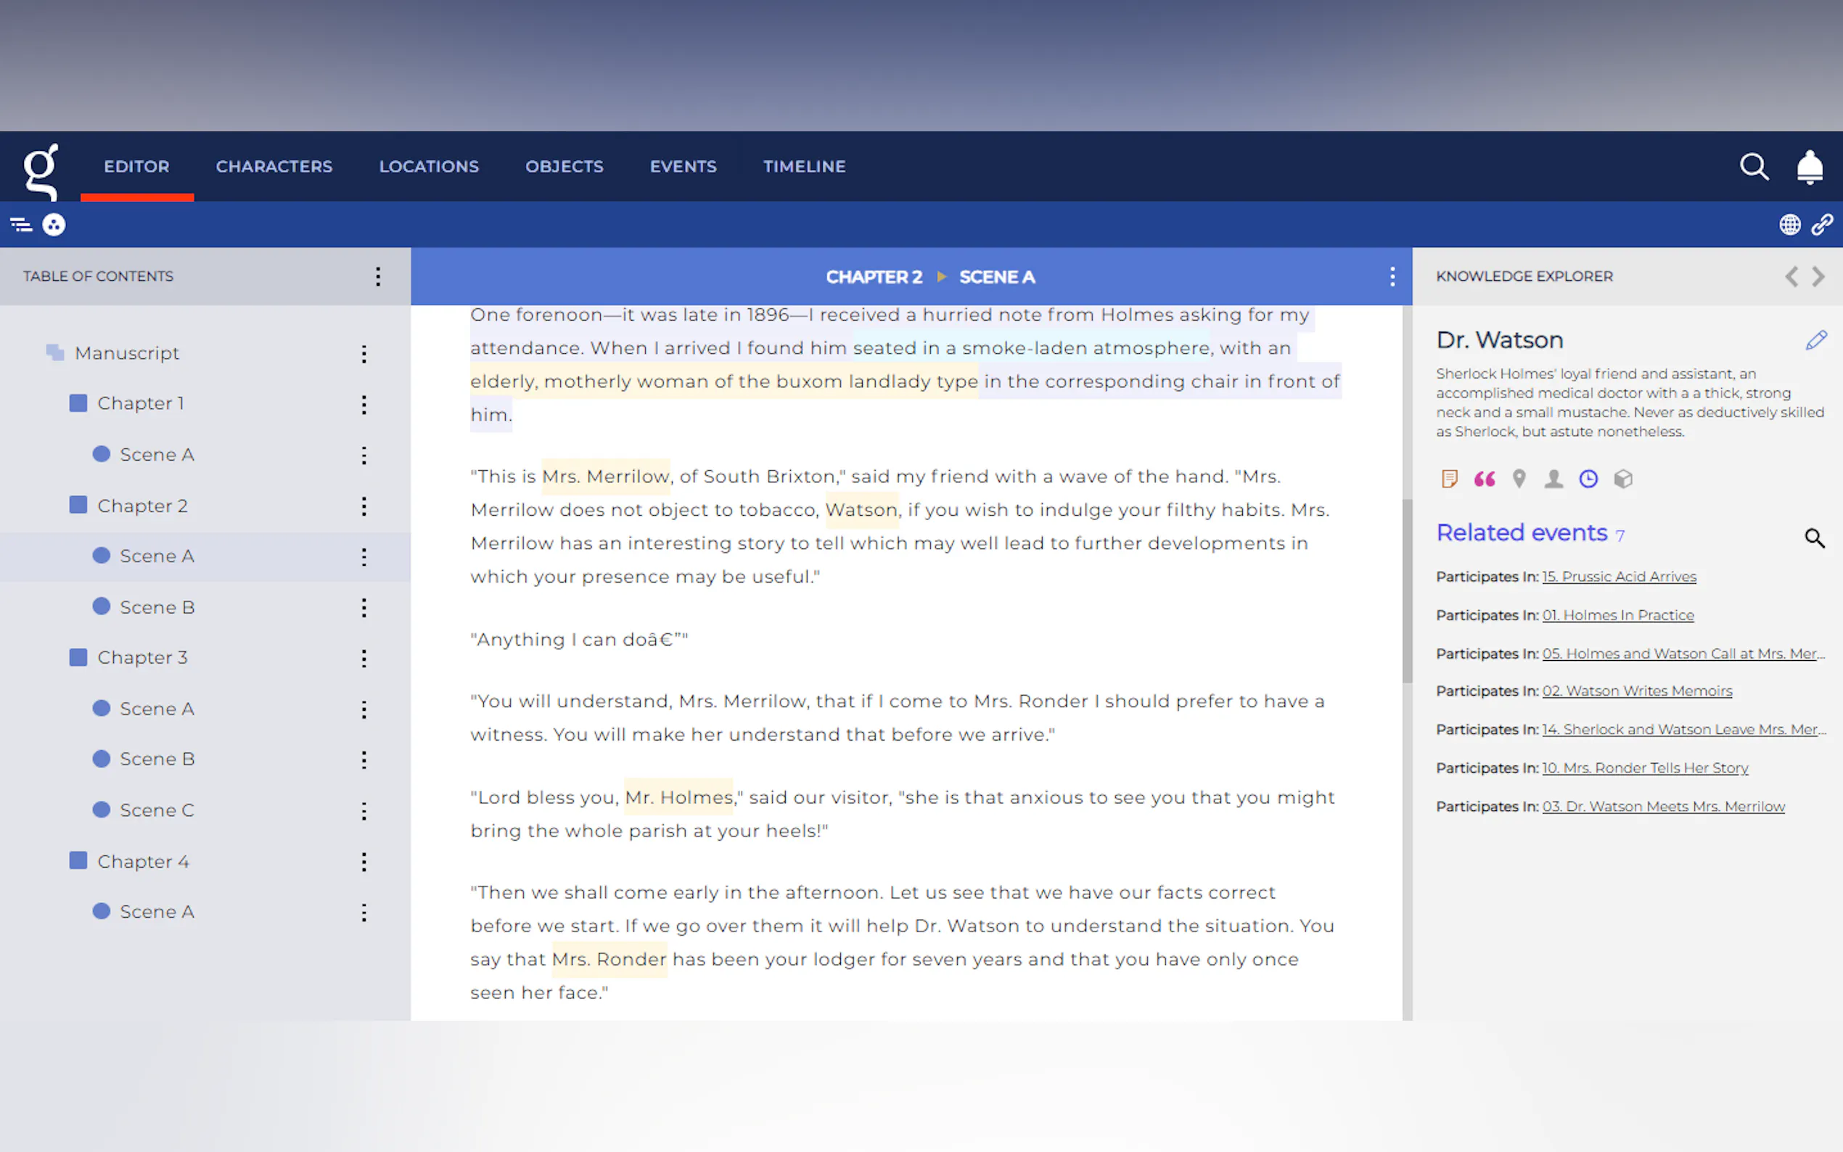
Task: Click the globe icon in blue toolbar
Action: pyautogui.click(x=1789, y=225)
